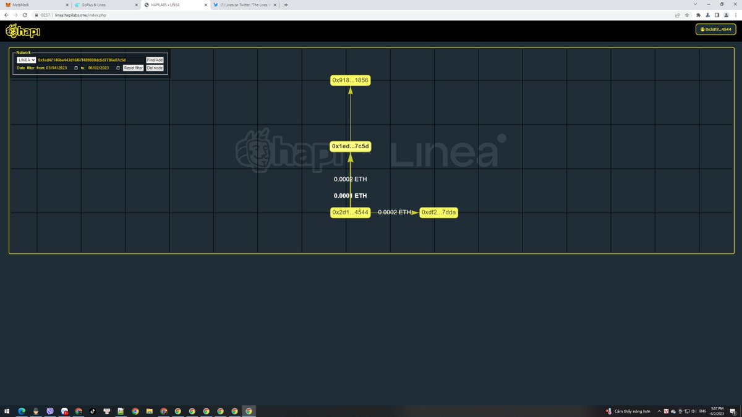Open Viber from the taskbar
The image size is (742, 417).
(x=50, y=411)
